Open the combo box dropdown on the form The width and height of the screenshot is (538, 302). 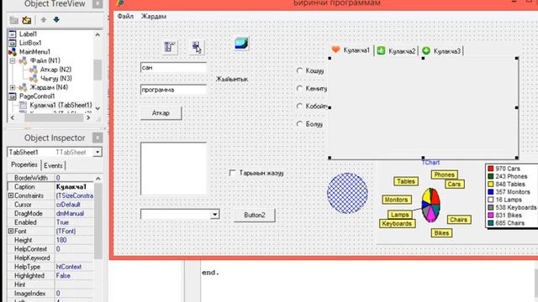tap(214, 215)
